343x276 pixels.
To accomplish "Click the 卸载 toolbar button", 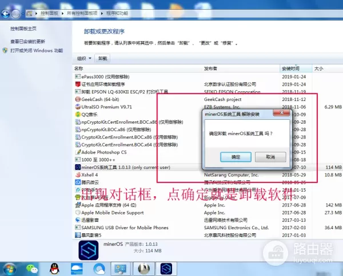I will coord(102,59).
